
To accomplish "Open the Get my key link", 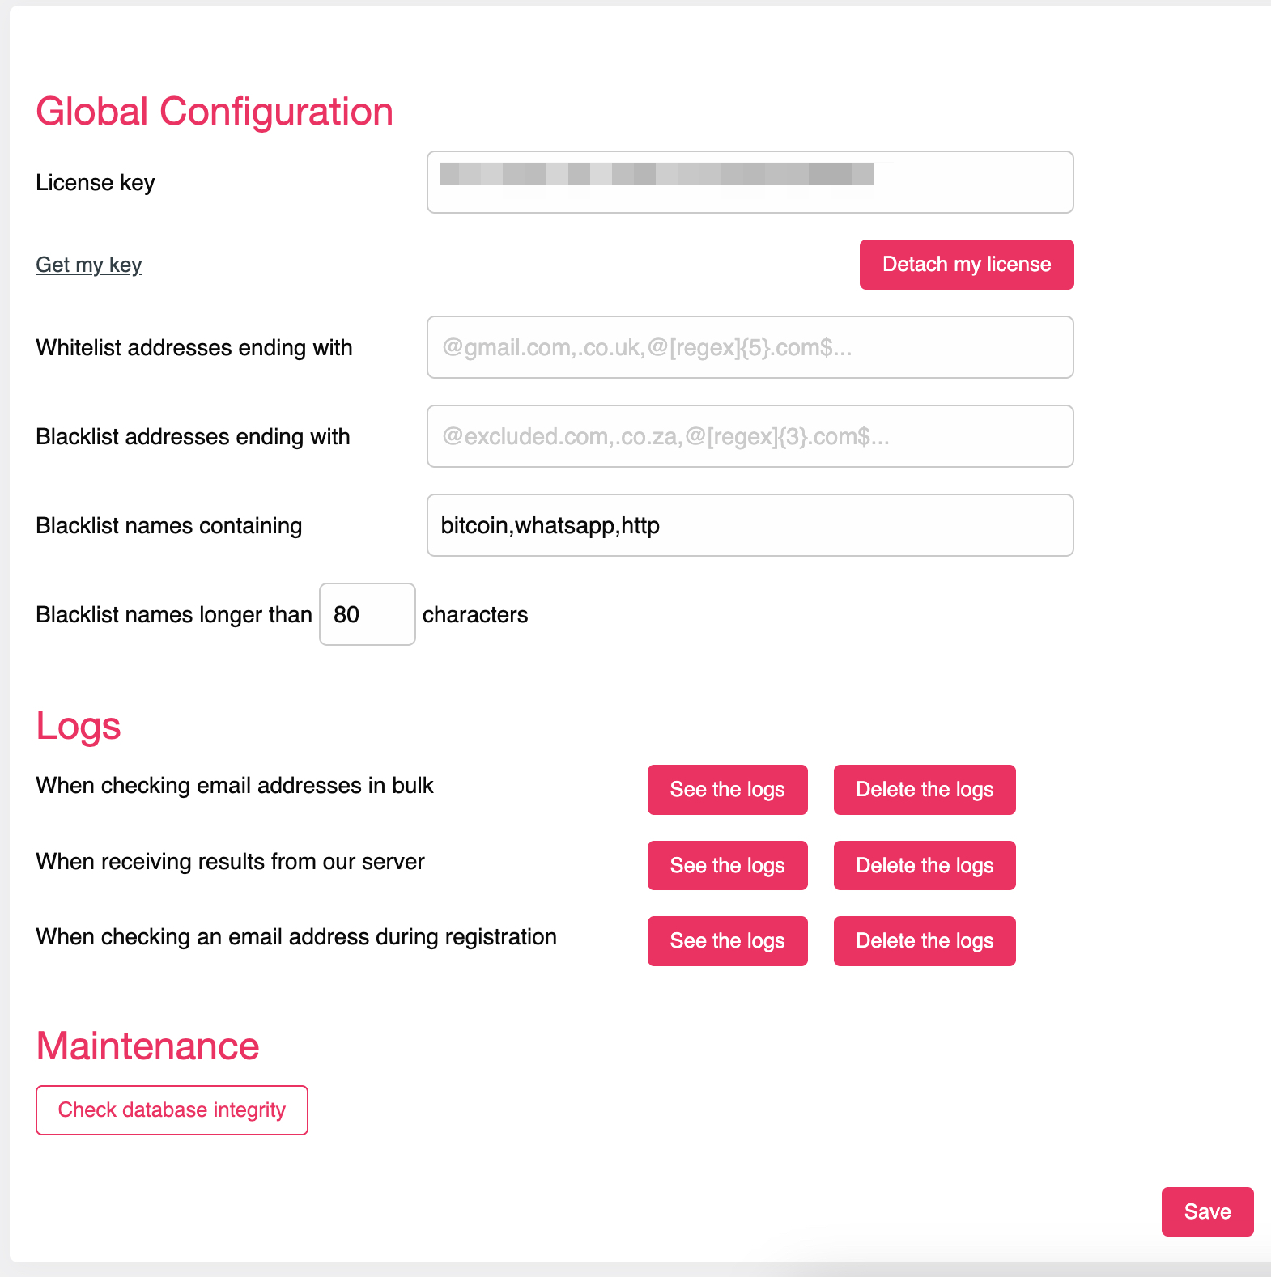I will tap(89, 265).
